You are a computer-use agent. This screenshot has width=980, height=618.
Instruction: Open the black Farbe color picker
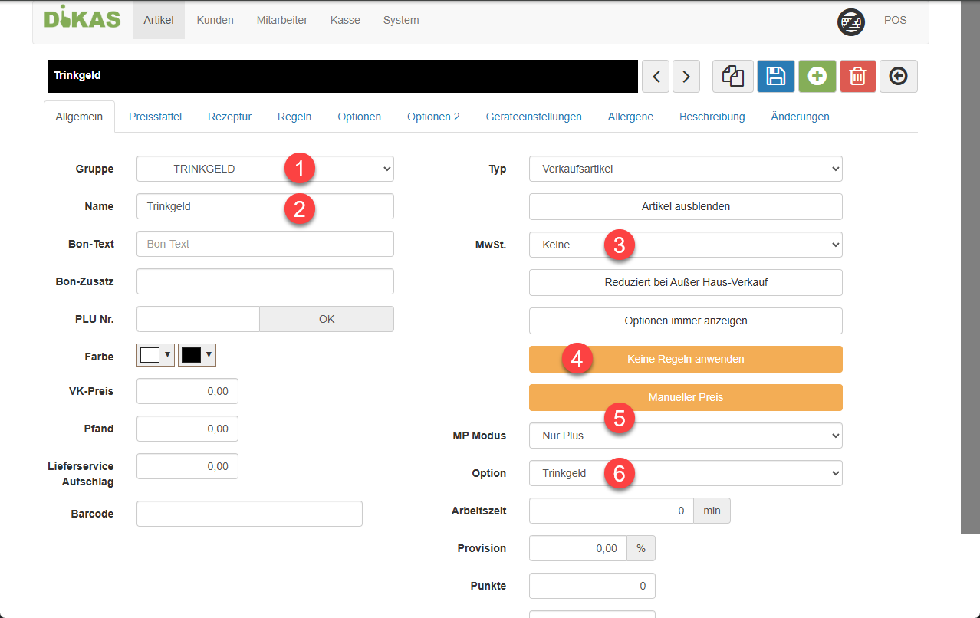(x=196, y=355)
